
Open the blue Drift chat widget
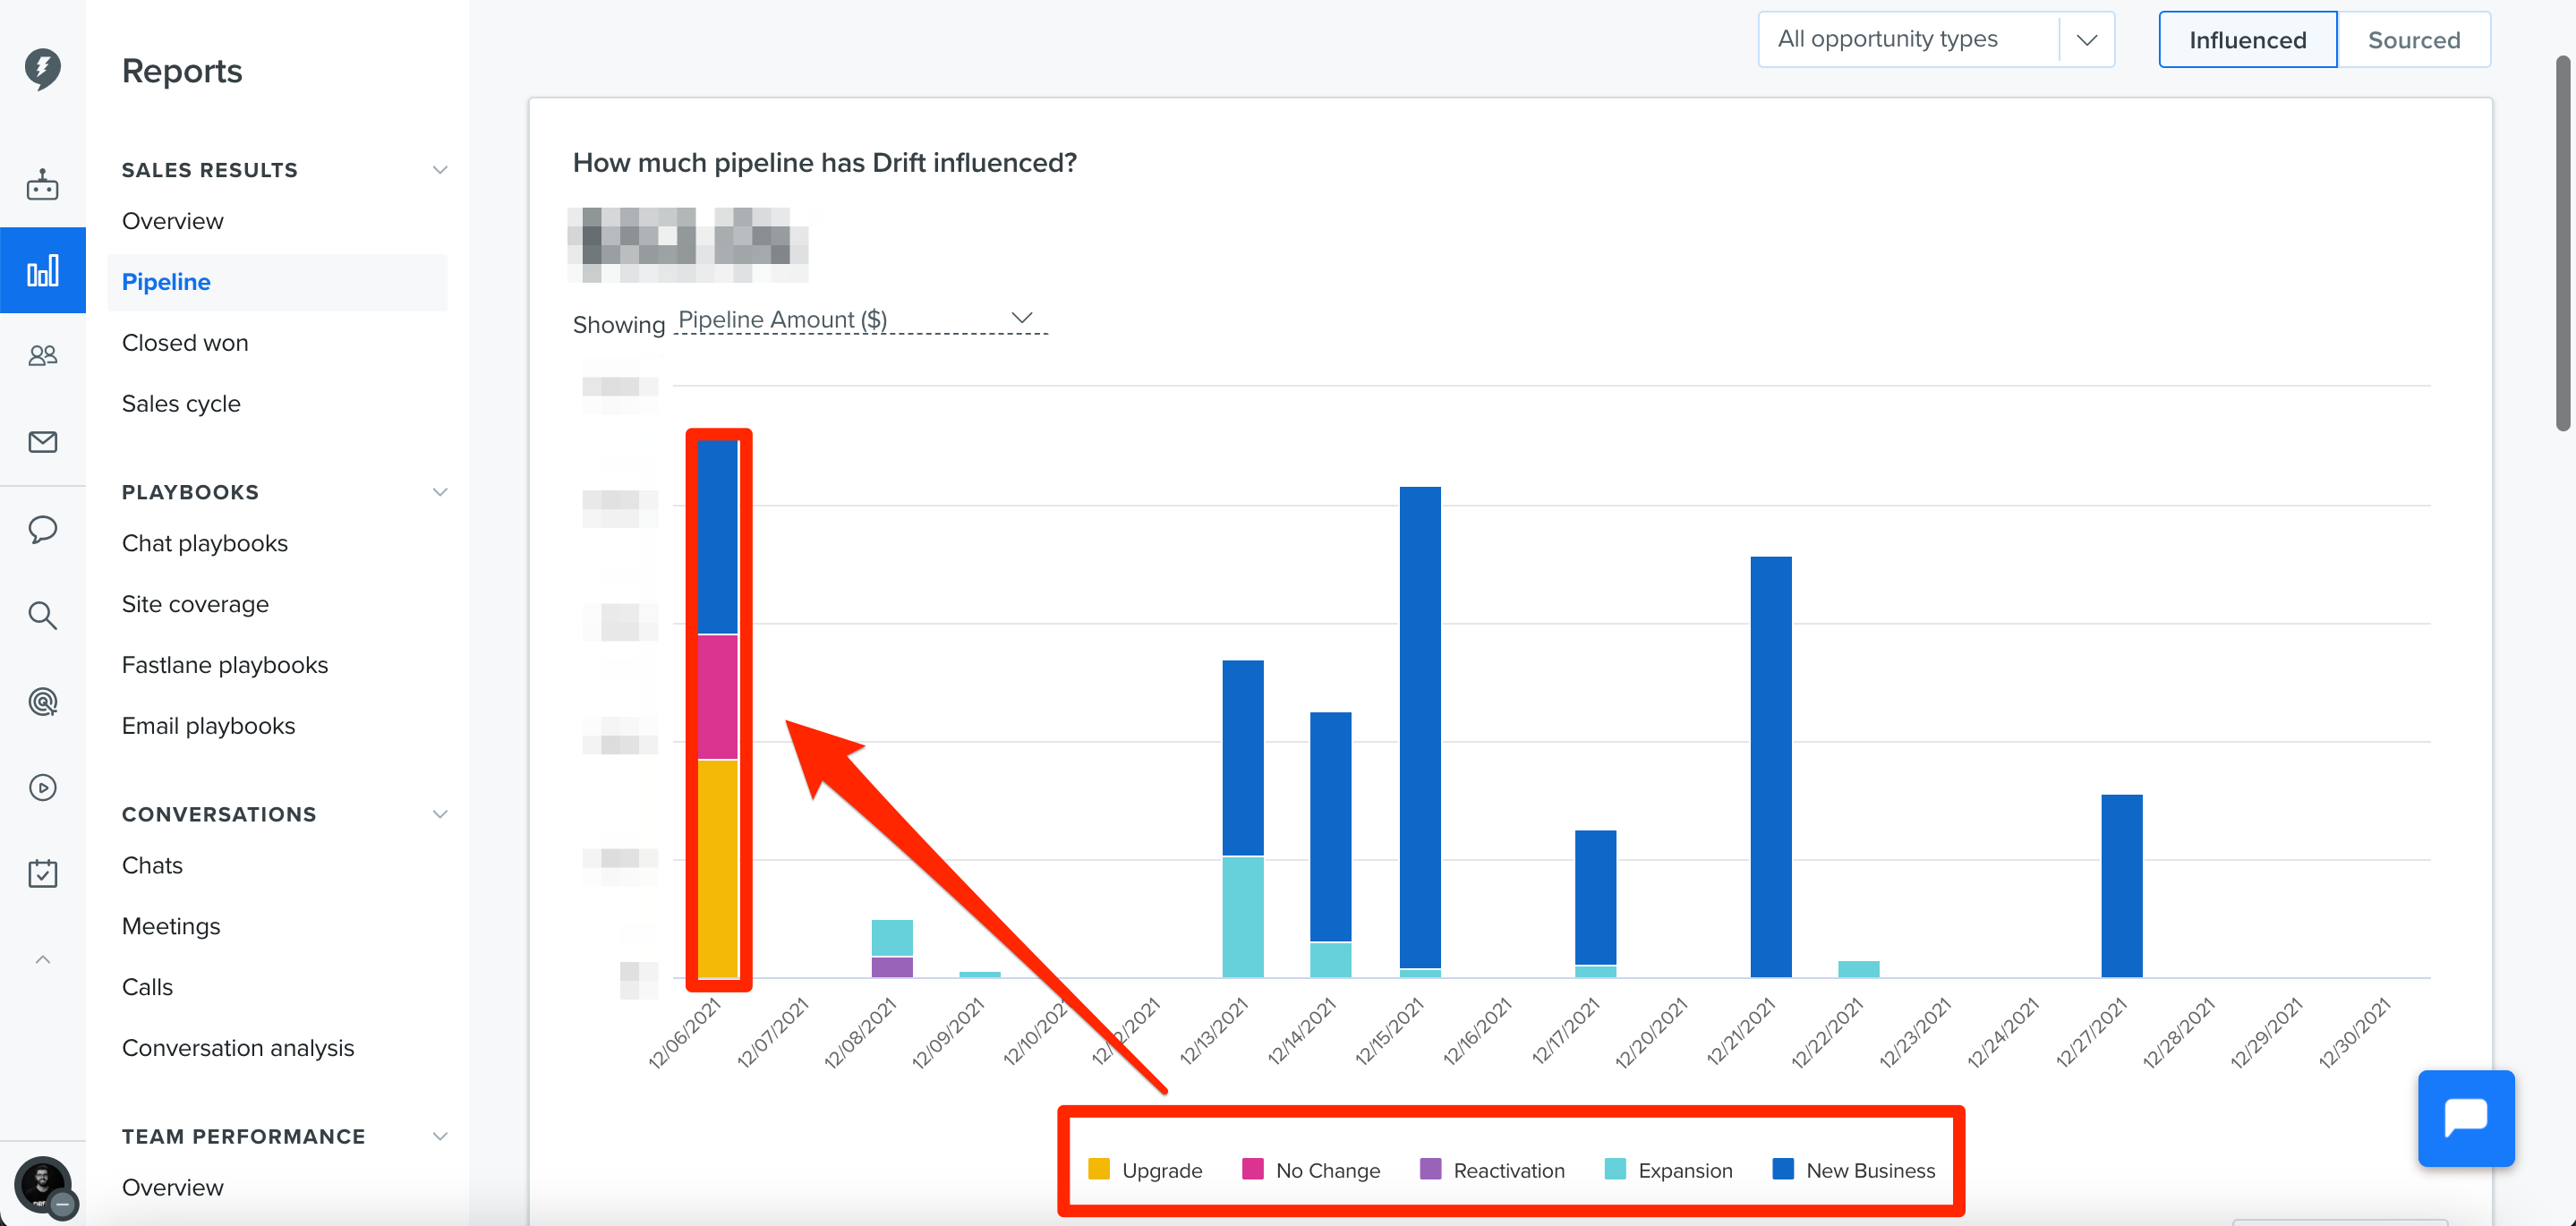pos(2465,1117)
